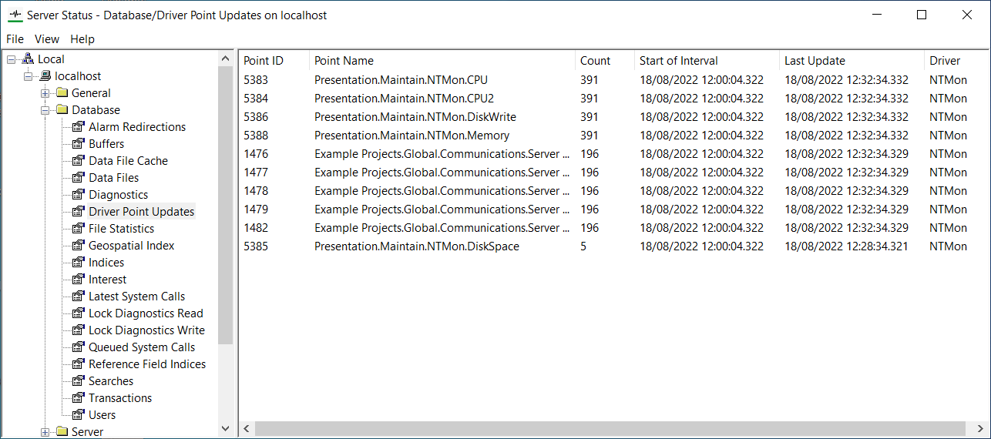Click the Geospatial Index node icon

(x=79, y=246)
